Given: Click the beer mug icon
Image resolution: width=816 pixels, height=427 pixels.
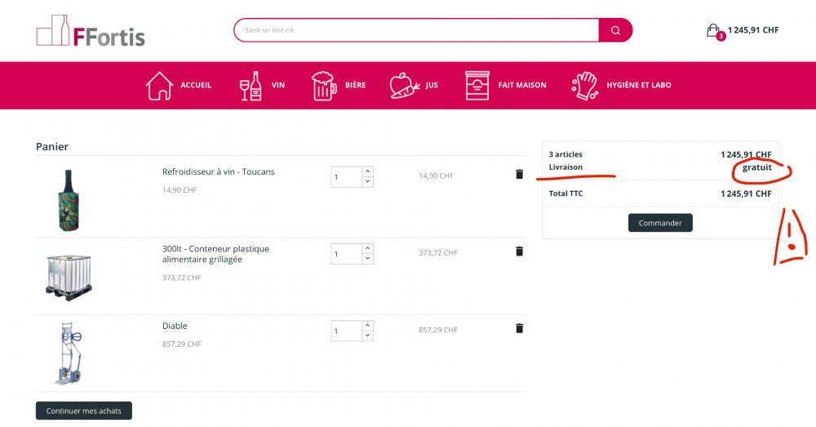Looking at the screenshot, I should tap(324, 85).
